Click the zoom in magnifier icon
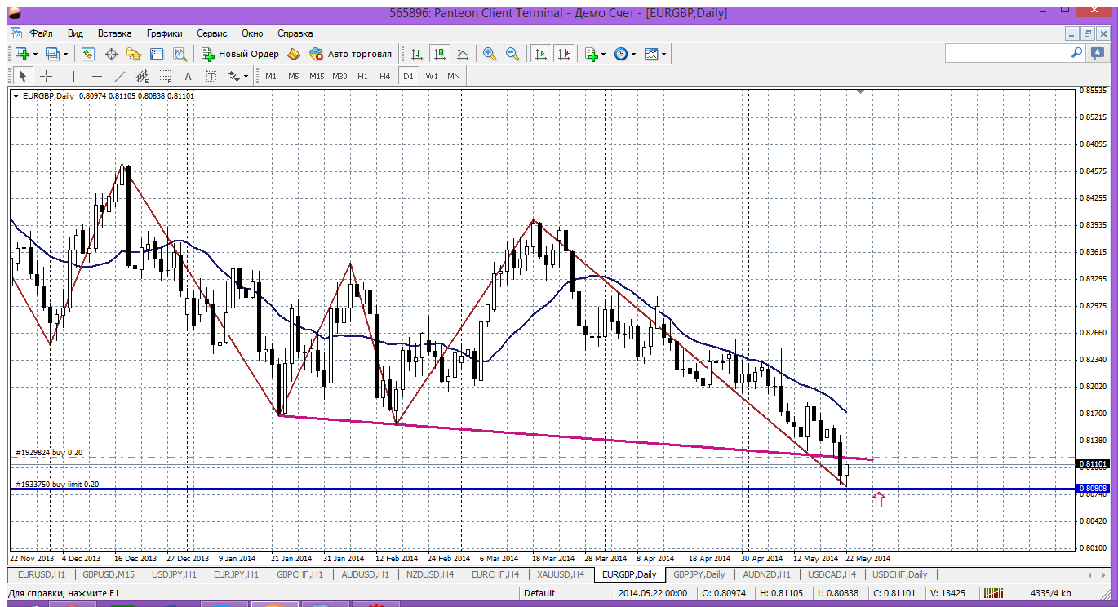Image resolution: width=1118 pixels, height=607 pixels. (x=490, y=54)
